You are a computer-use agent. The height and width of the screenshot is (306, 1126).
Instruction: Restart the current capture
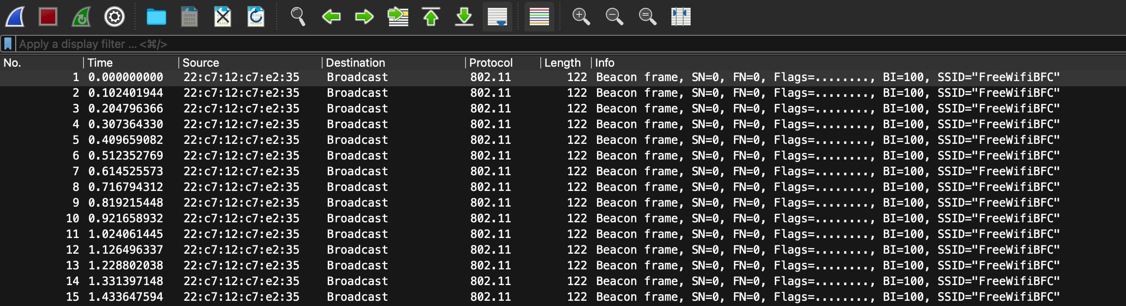[81, 17]
